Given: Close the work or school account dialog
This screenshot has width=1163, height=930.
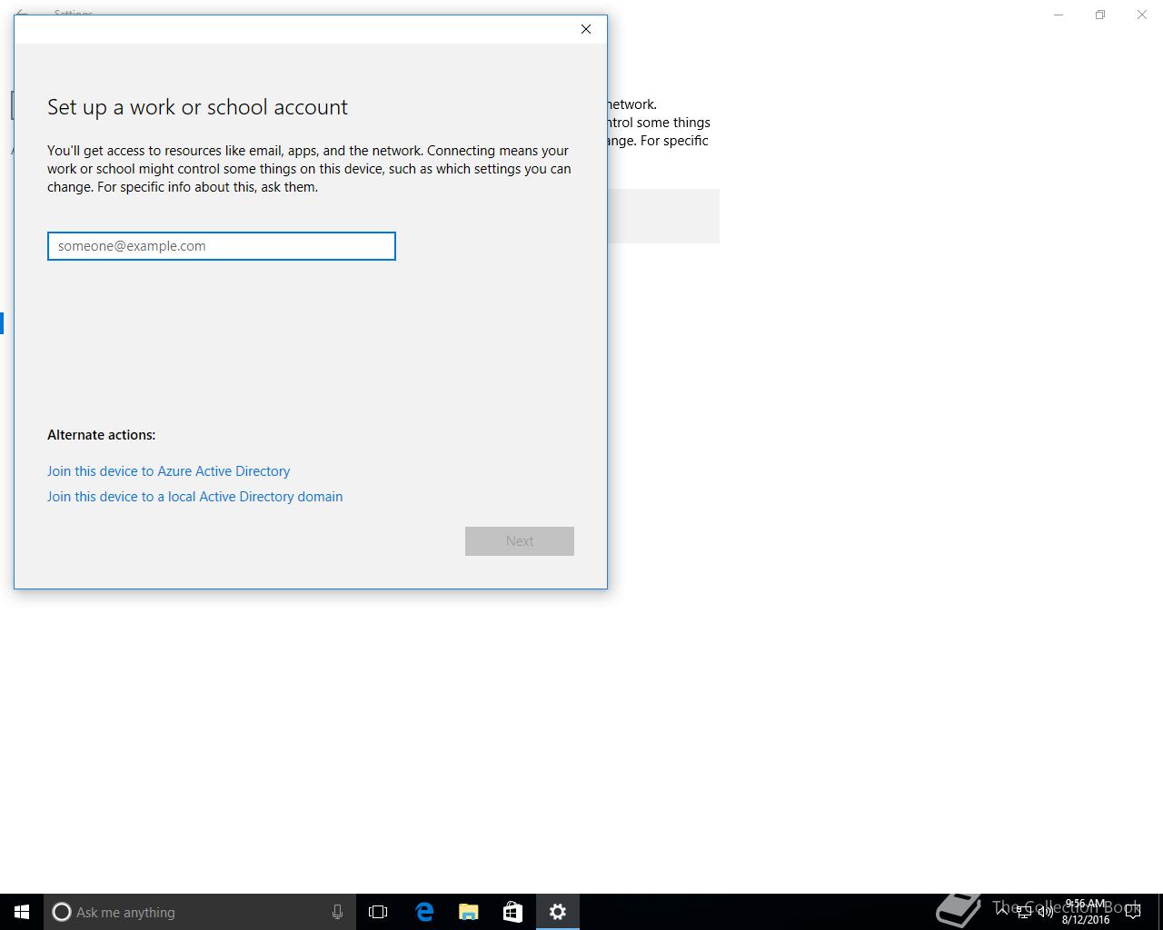Looking at the screenshot, I should (586, 29).
